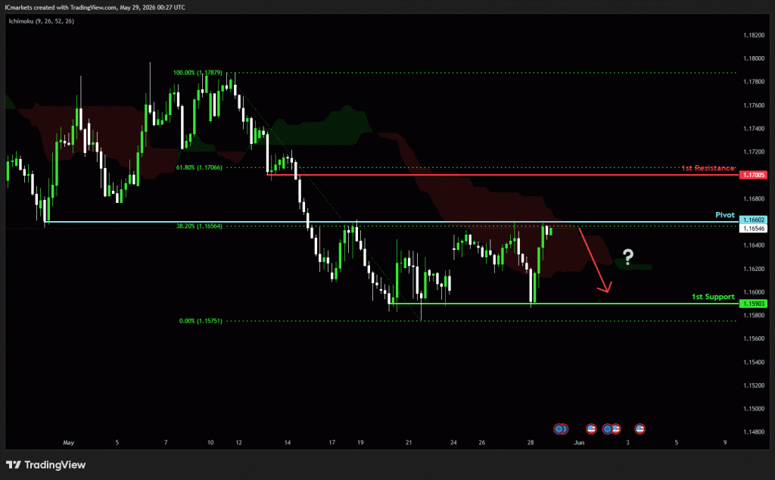Viewport: 775px width, 480px height.
Task: Select the US flag event icon dated after June 3
Action: [x=640, y=429]
